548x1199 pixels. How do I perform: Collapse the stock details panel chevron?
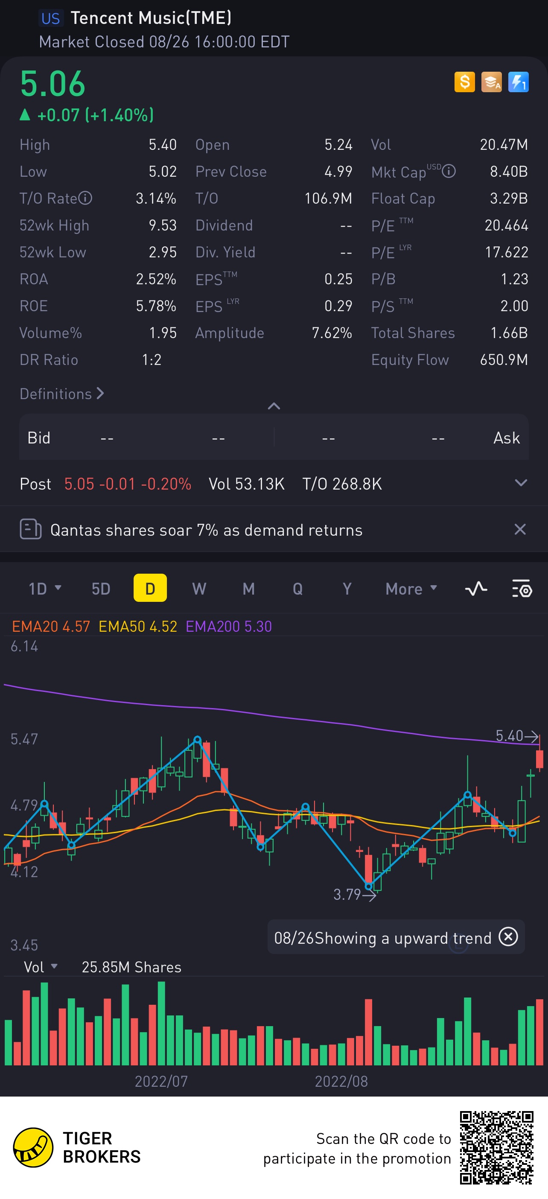coord(274,406)
